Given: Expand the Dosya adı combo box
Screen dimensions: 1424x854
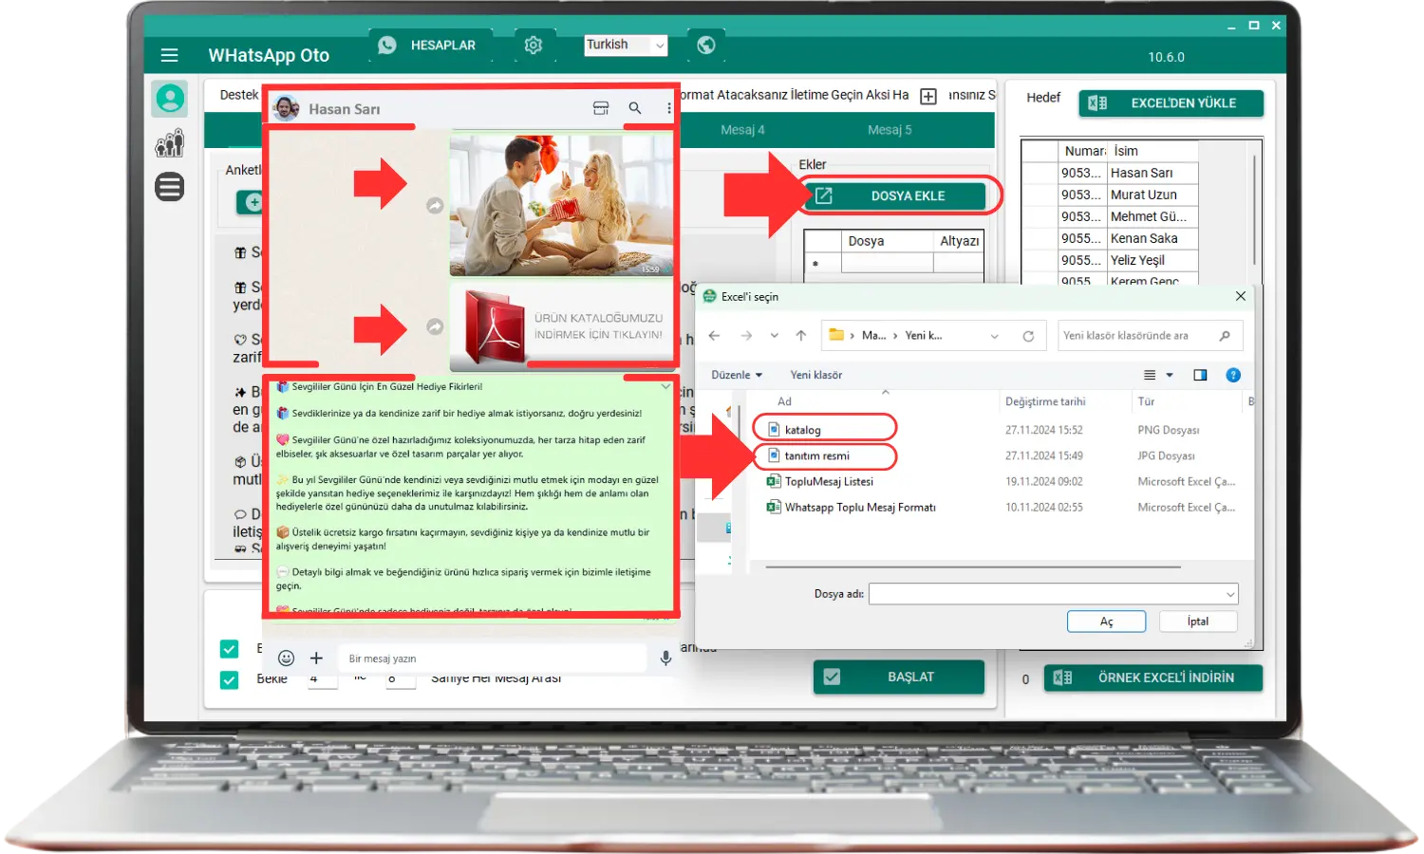Looking at the screenshot, I should 1230,594.
